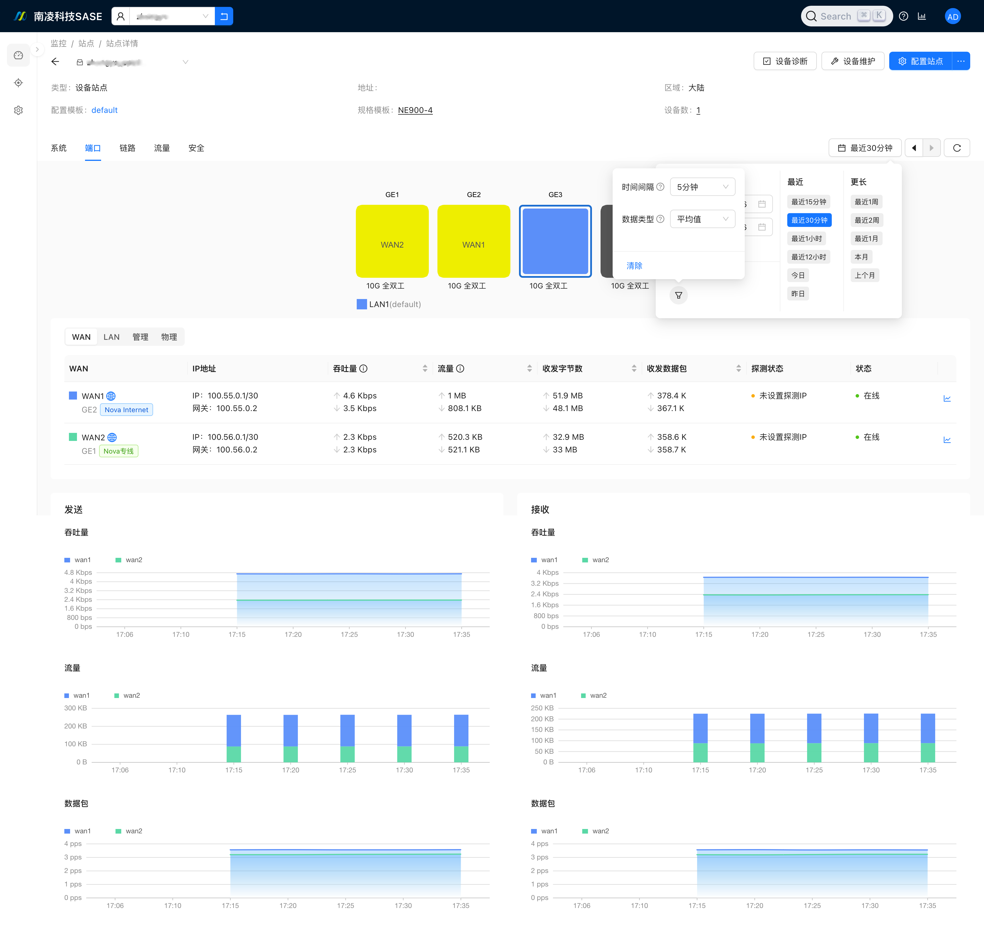984x937 pixels.
Task: Click the 设备维护 button
Action: (x=853, y=61)
